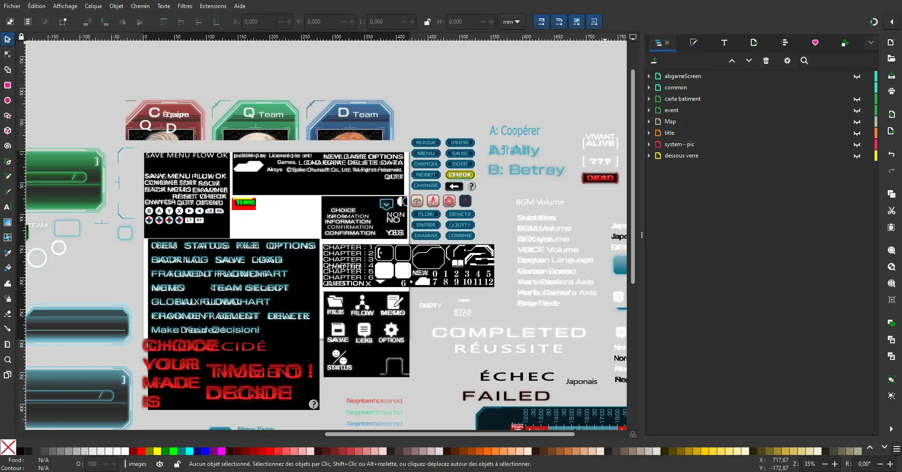902x472 pixels.
Task: Toggle visibility of abgameScreen layer
Action: pyautogui.click(x=857, y=77)
